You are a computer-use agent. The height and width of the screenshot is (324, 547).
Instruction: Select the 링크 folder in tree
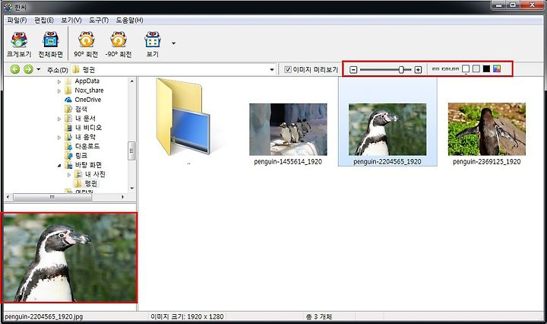[81, 155]
